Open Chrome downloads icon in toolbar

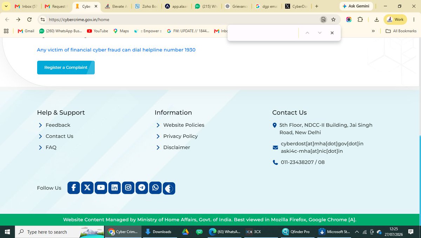376,20
